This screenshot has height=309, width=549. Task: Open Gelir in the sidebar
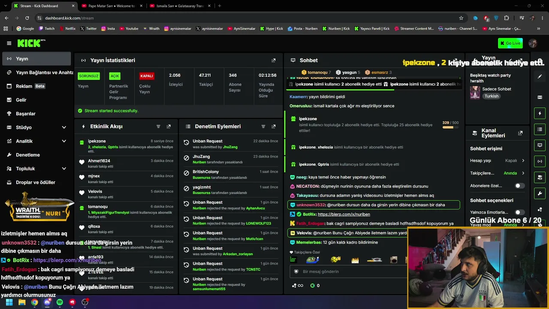click(x=37, y=100)
